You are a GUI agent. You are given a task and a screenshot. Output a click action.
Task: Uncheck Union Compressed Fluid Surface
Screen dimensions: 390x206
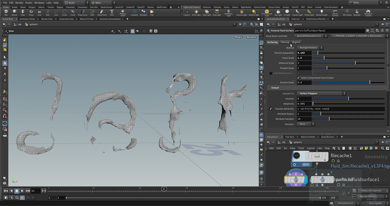(x=298, y=78)
